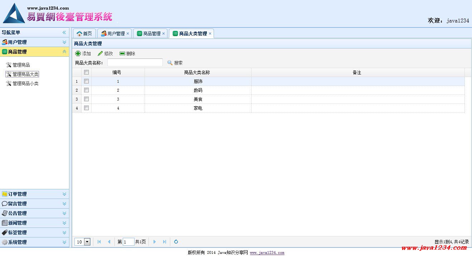Check the box for row 家电
Image resolution: width=472 pixels, height=256 pixels.
[86, 108]
